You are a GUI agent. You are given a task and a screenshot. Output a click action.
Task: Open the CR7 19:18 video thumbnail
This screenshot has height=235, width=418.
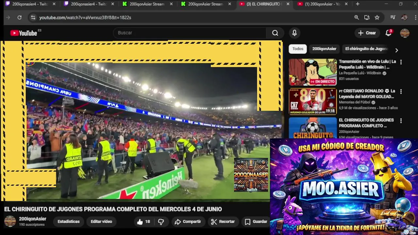coord(313,102)
